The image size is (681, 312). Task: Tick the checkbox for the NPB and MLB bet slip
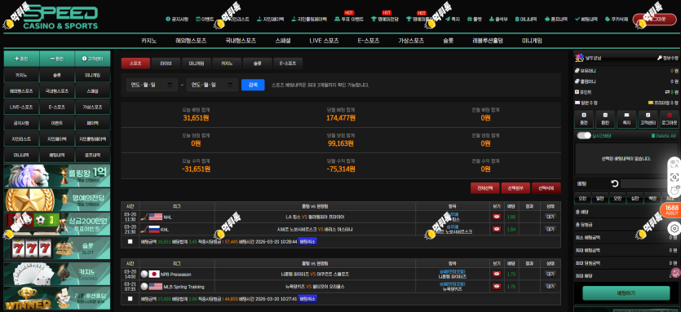pyautogui.click(x=130, y=298)
